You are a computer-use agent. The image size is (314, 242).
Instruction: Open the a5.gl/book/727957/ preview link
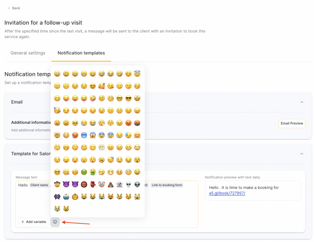(x=227, y=193)
